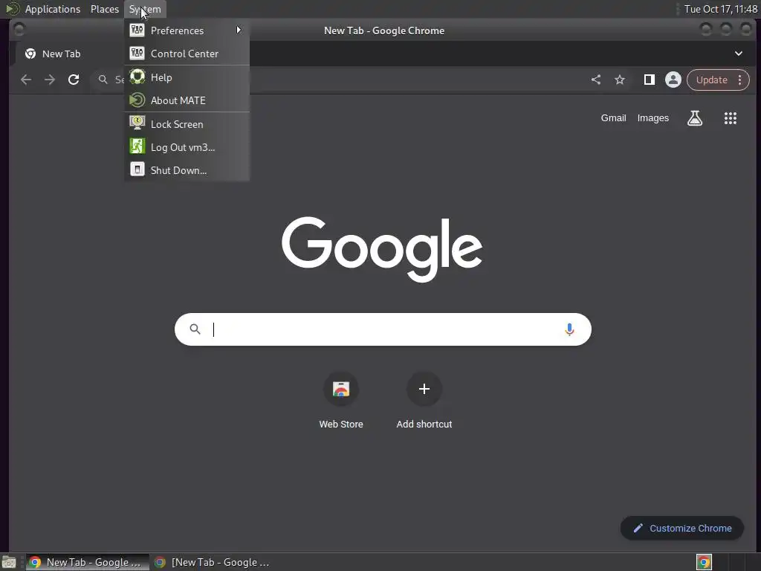Click the Lock Screen monitor icon
Screen dimensions: 761x571
click(x=137, y=123)
